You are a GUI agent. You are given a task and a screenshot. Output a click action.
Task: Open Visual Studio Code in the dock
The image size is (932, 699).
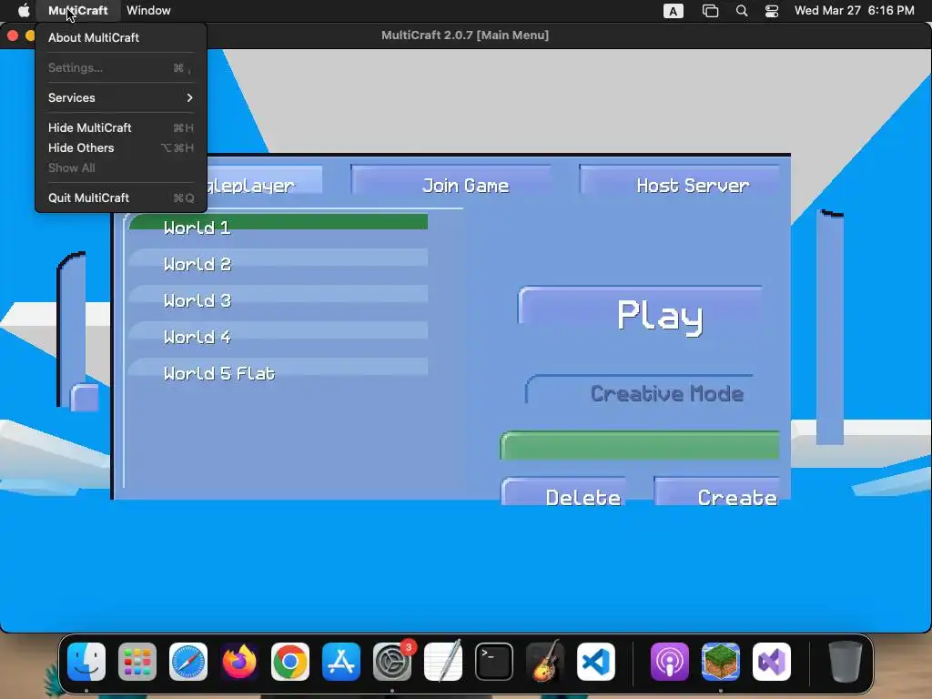click(596, 662)
